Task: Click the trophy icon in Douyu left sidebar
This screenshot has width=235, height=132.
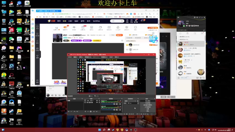Action: click(37, 56)
